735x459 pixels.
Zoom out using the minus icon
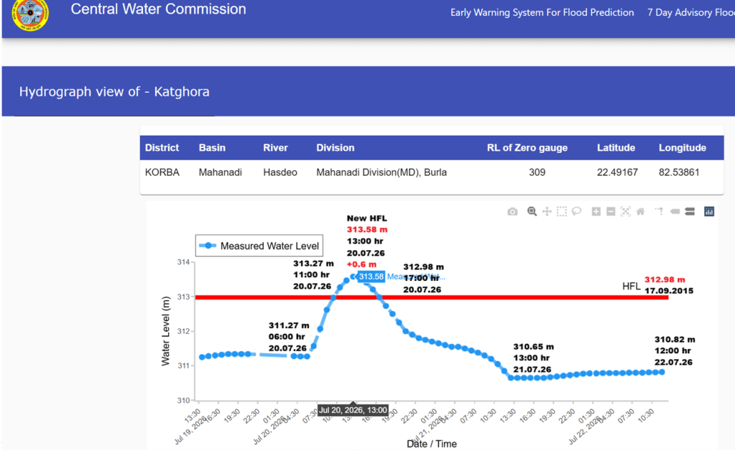tap(611, 212)
